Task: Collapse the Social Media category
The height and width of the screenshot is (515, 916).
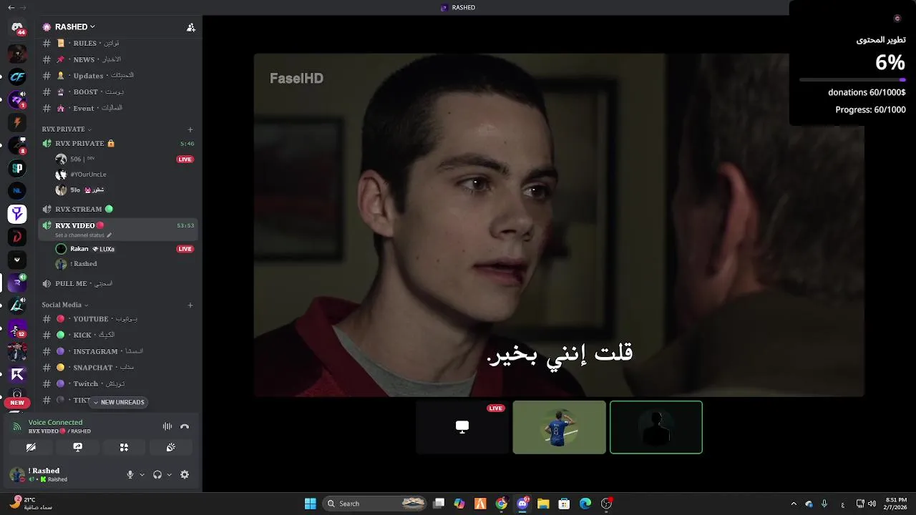Action: pyautogui.click(x=65, y=305)
